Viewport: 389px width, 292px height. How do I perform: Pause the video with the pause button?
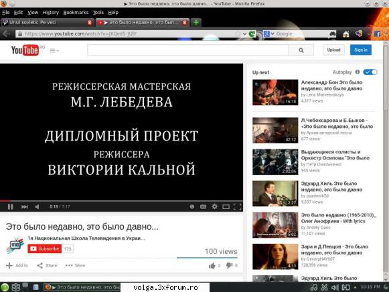(10, 207)
